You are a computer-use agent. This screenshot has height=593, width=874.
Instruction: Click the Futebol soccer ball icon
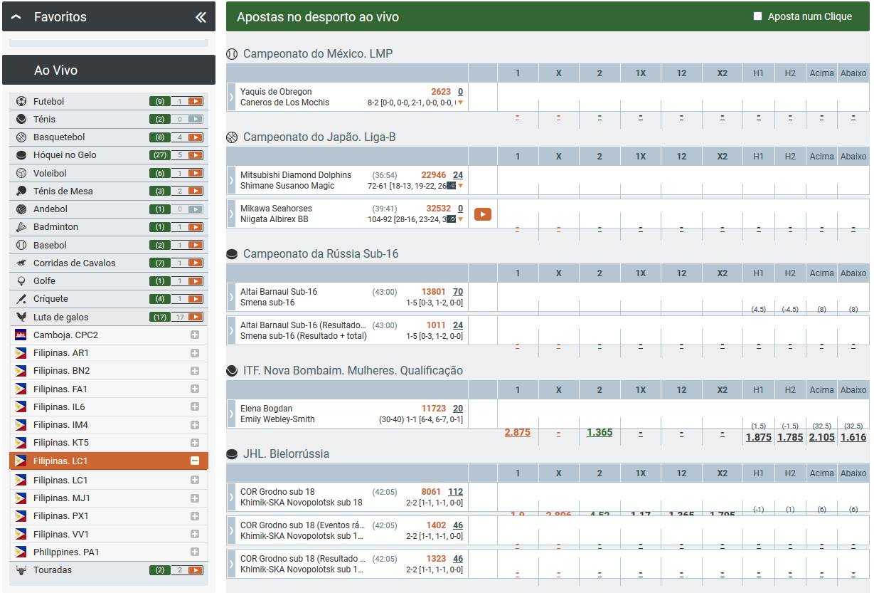pyautogui.click(x=21, y=102)
